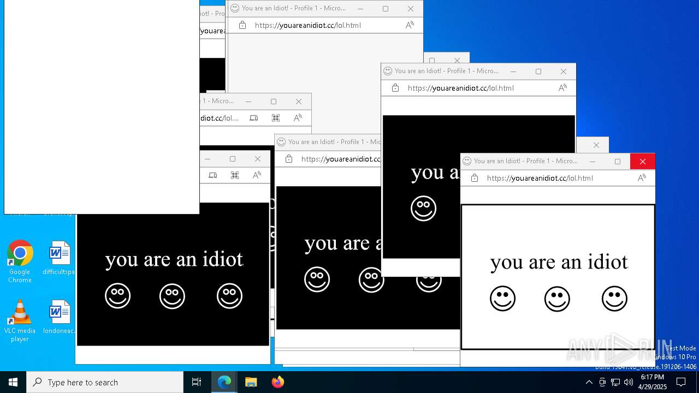Viewport: 699px width, 393px height.
Task: Open network status tray icon
Action: 615,382
